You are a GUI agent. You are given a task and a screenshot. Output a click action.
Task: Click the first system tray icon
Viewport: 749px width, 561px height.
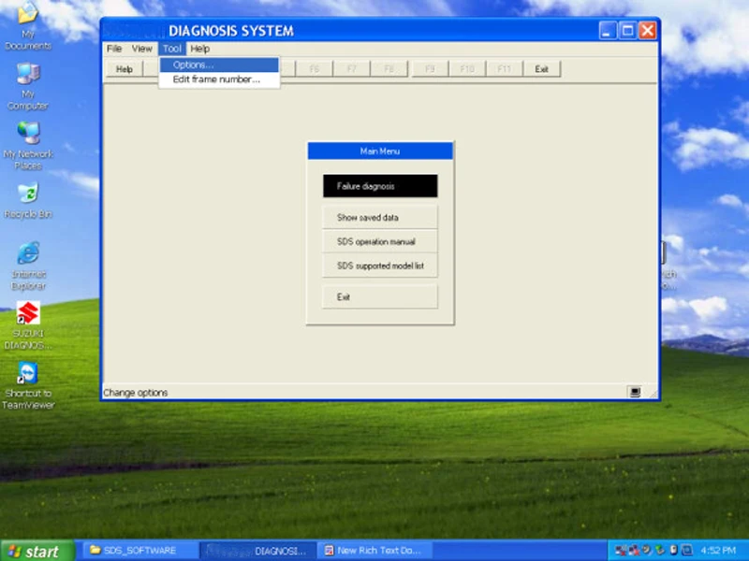pyautogui.click(x=620, y=551)
